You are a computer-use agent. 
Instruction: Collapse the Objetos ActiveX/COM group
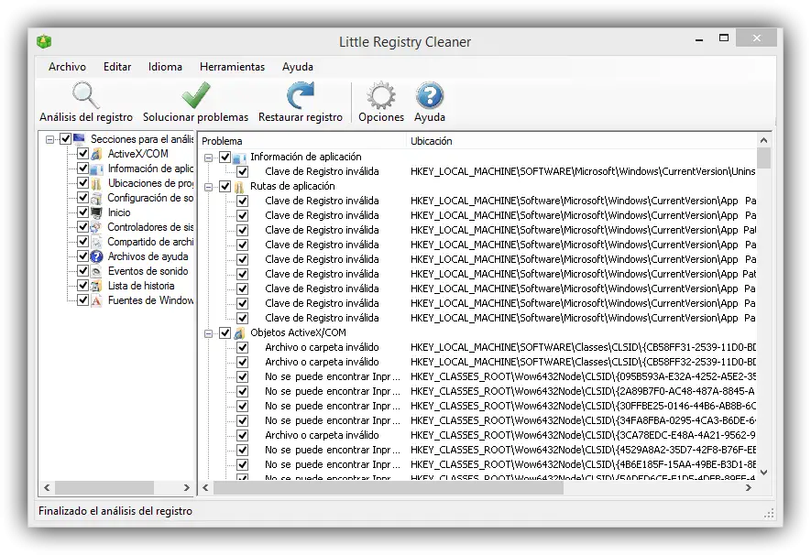(208, 334)
